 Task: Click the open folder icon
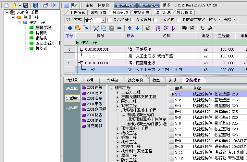(14, 5)
